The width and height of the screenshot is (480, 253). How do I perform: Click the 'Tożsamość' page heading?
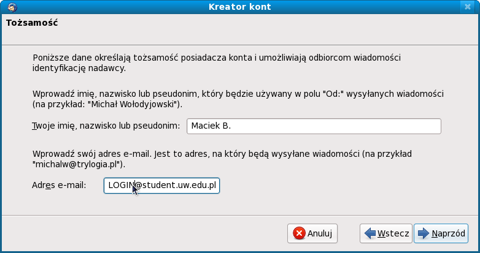tap(32, 24)
